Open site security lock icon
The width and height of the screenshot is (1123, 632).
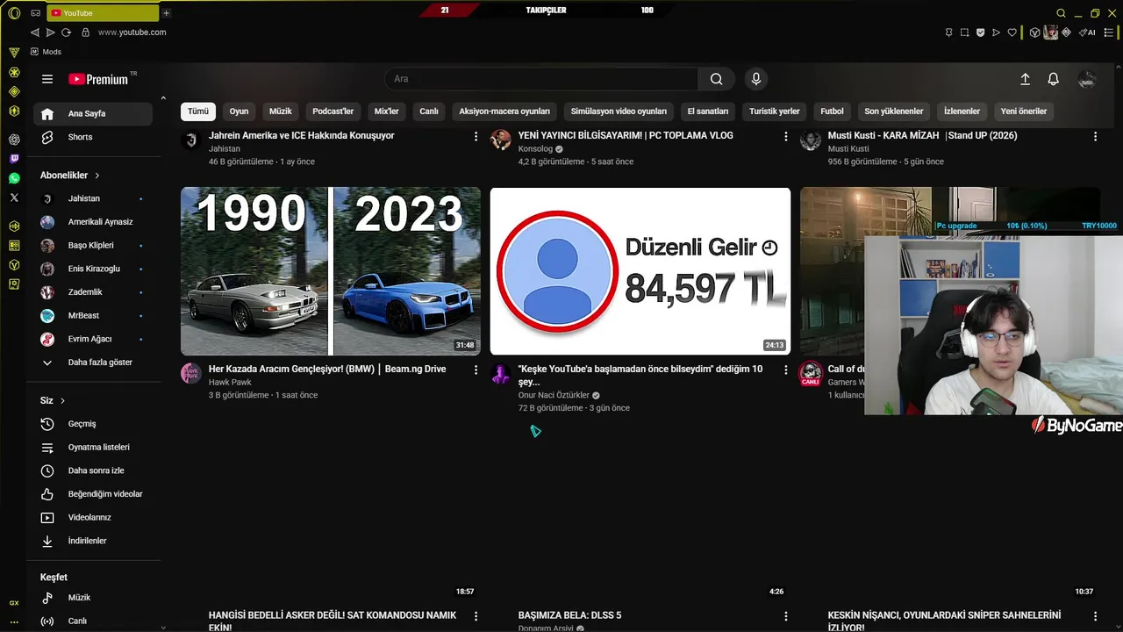pyautogui.click(x=85, y=32)
